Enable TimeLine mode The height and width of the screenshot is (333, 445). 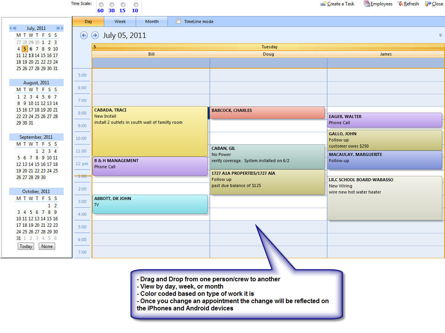[178, 21]
